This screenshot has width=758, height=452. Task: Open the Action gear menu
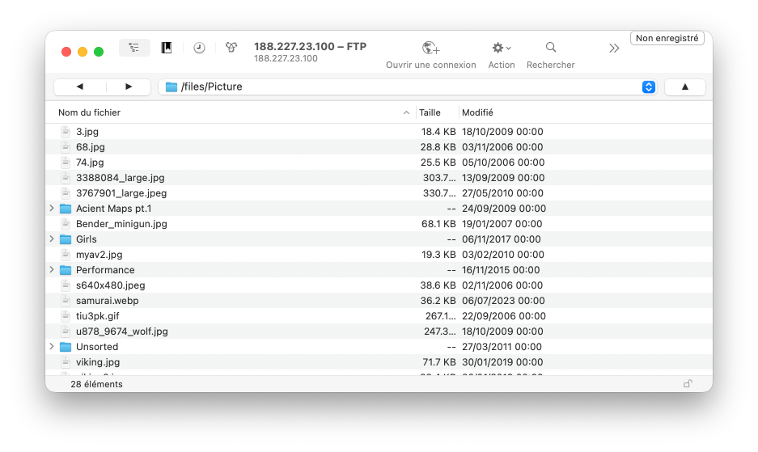pyautogui.click(x=502, y=49)
